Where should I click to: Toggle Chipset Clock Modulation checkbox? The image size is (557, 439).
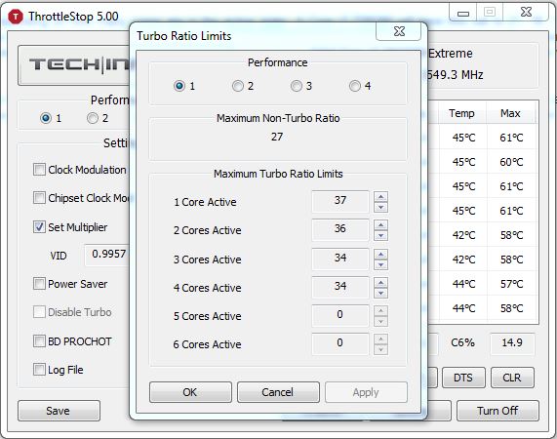pyautogui.click(x=39, y=197)
